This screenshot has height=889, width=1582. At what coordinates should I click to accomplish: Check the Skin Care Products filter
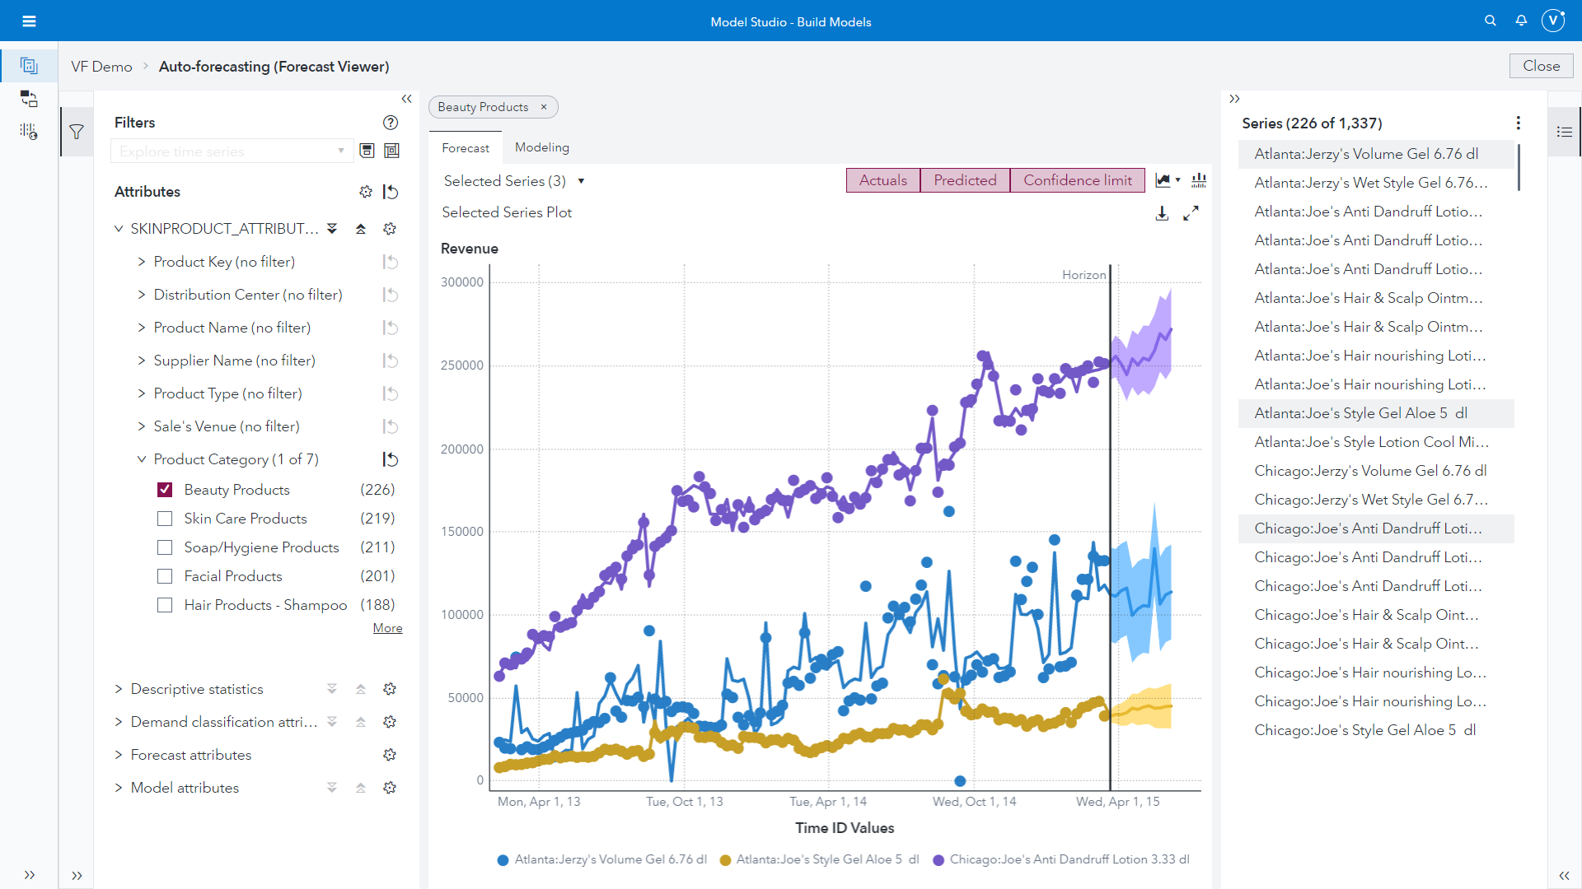[x=165, y=519]
